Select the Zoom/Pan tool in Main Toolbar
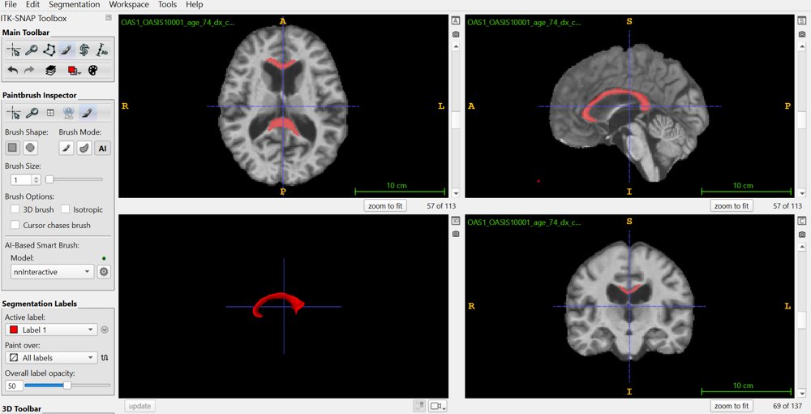The height and width of the screenshot is (414, 811). pos(31,50)
